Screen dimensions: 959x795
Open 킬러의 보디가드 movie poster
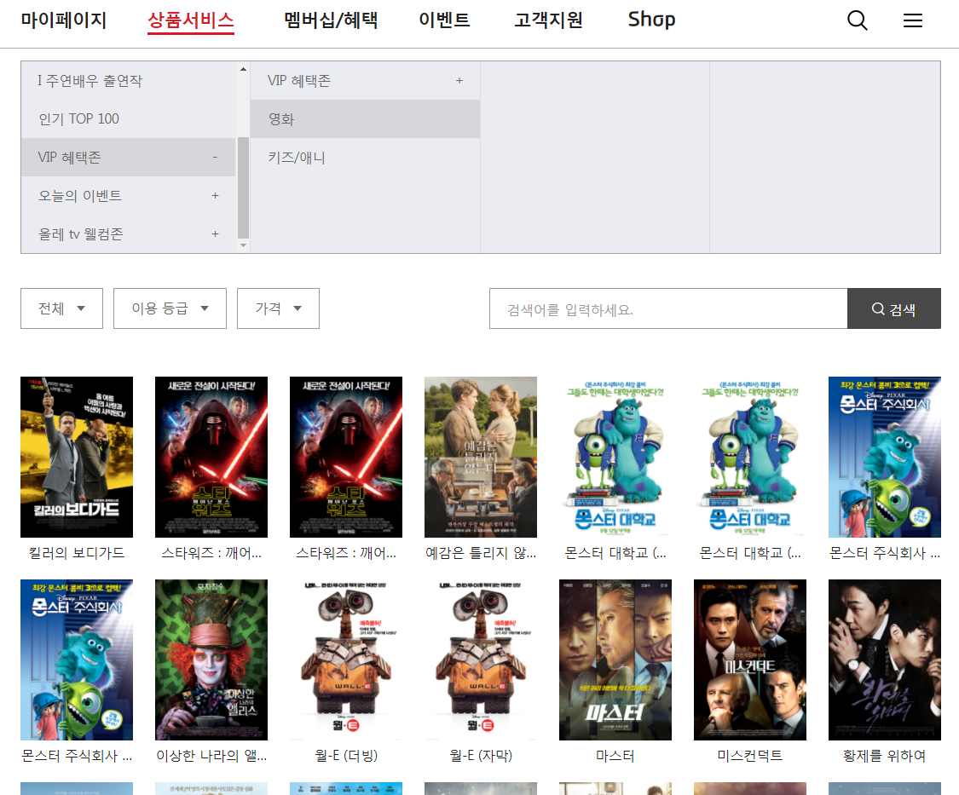point(77,457)
